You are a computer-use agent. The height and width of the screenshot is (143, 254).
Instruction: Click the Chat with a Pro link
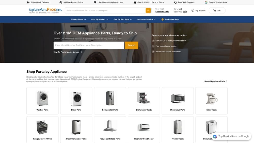click(x=162, y=12)
